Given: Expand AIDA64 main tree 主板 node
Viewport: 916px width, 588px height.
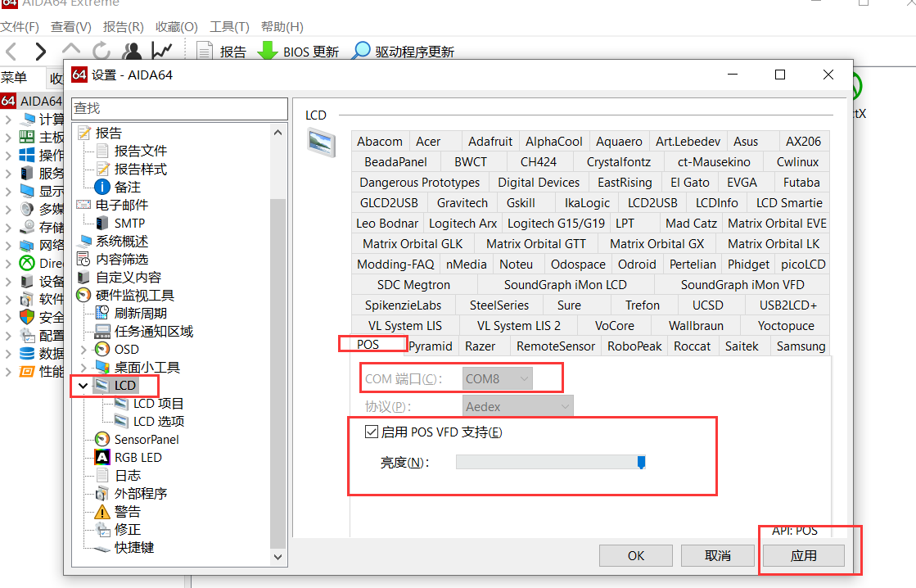Looking at the screenshot, I should 8,138.
